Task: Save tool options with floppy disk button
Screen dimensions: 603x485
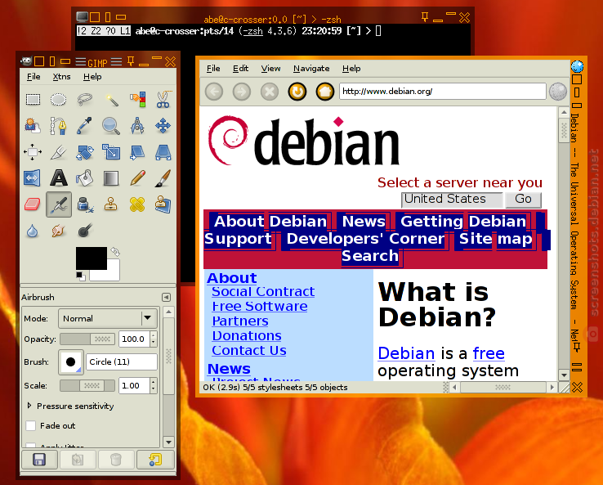Action: 39,460
